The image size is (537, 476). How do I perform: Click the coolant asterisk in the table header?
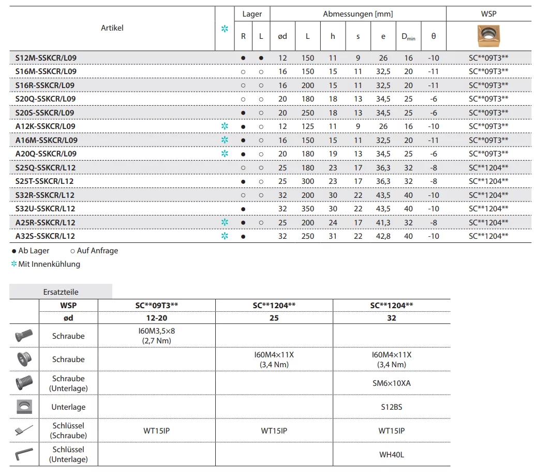click(x=225, y=29)
